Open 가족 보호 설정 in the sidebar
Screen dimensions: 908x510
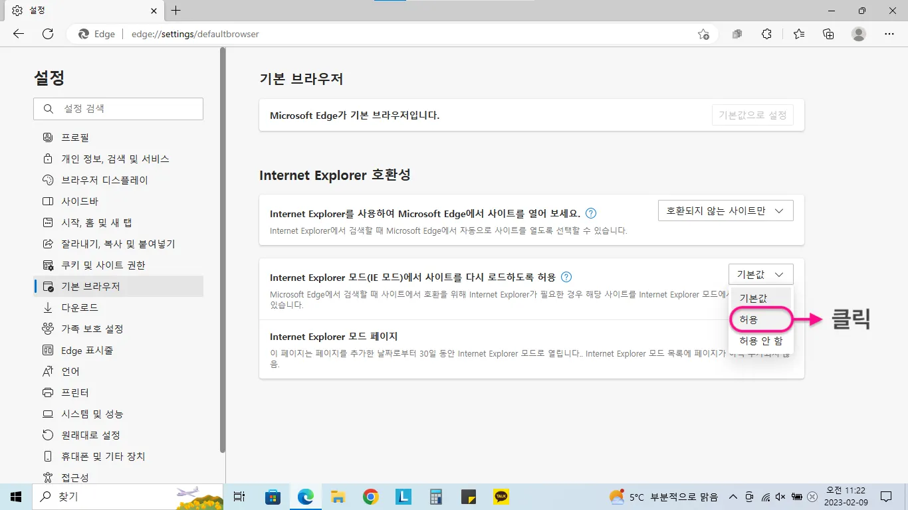coord(118,329)
